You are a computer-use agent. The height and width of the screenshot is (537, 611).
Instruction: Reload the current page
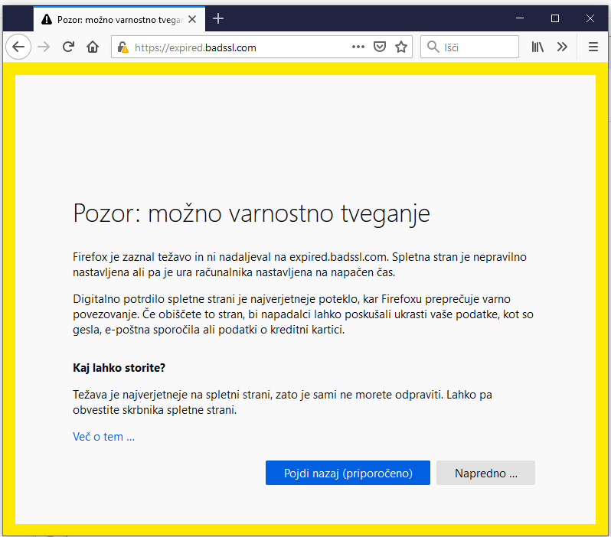pyautogui.click(x=68, y=47)
